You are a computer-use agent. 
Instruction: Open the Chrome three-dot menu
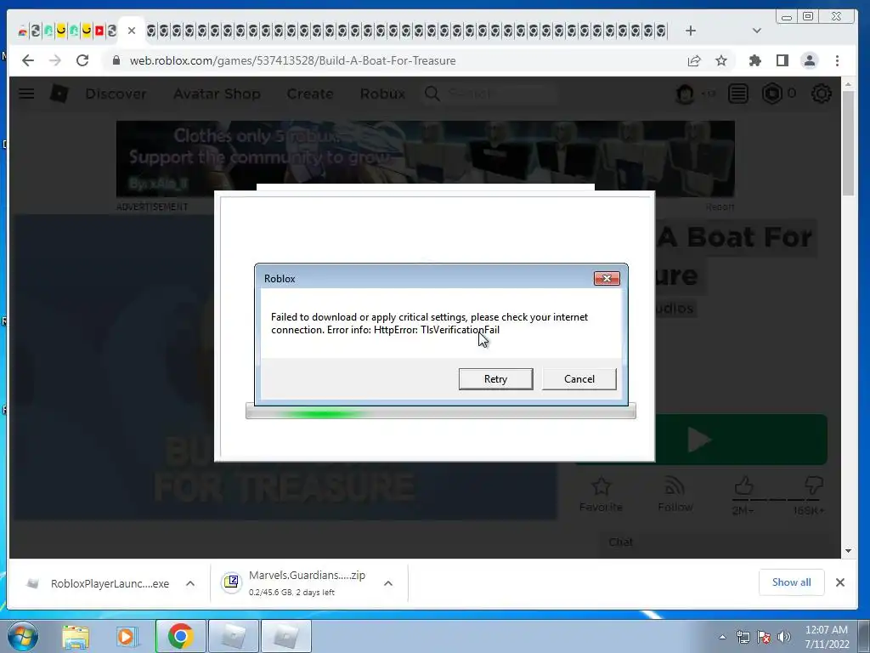coord(837,60)
